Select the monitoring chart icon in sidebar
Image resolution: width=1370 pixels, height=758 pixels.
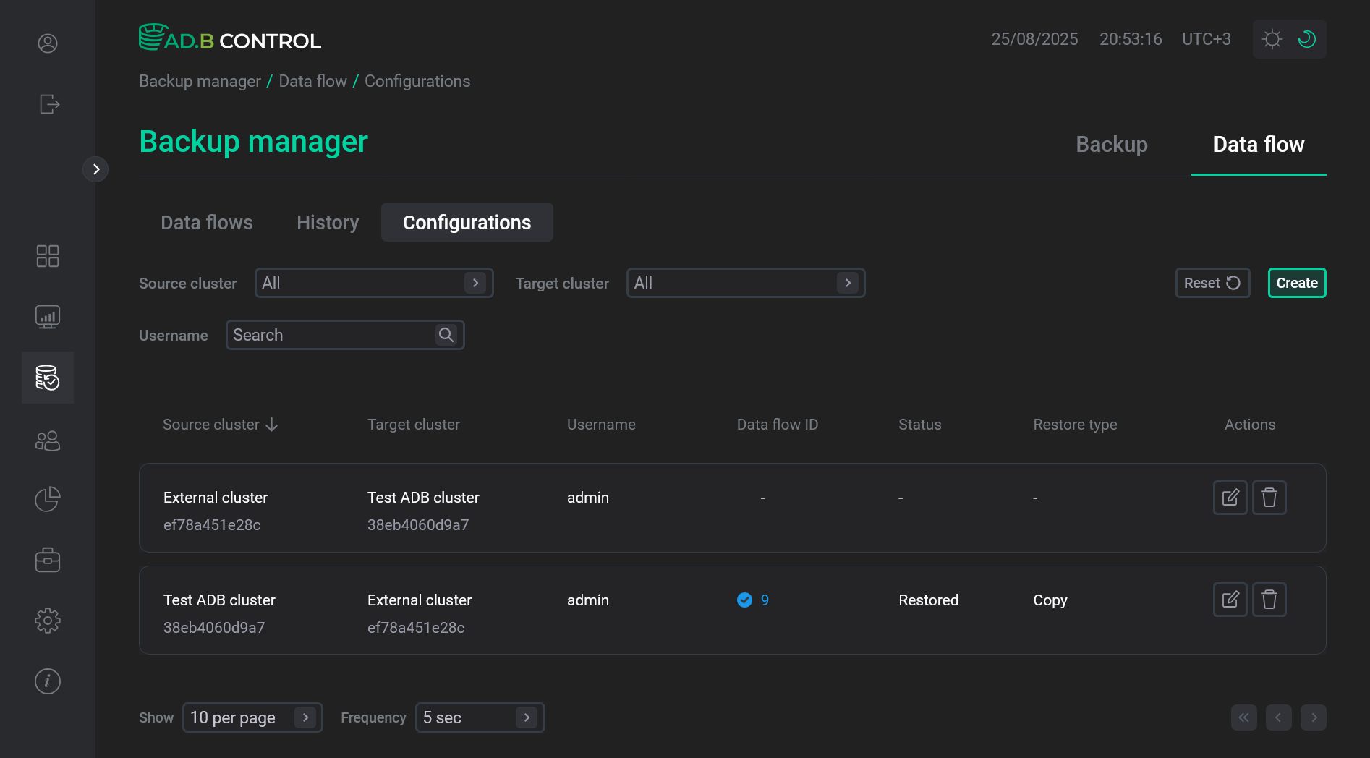(47, 316)
